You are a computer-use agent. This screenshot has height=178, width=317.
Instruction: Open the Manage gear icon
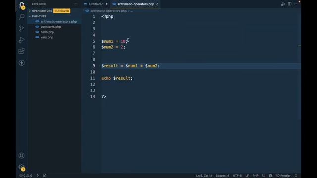21,167
